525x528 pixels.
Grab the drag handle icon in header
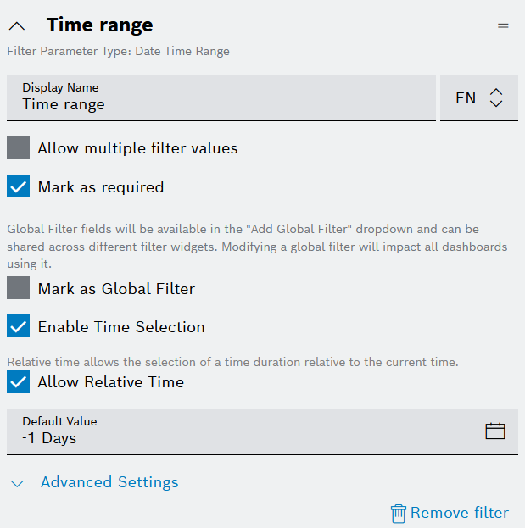click(503, 26)
